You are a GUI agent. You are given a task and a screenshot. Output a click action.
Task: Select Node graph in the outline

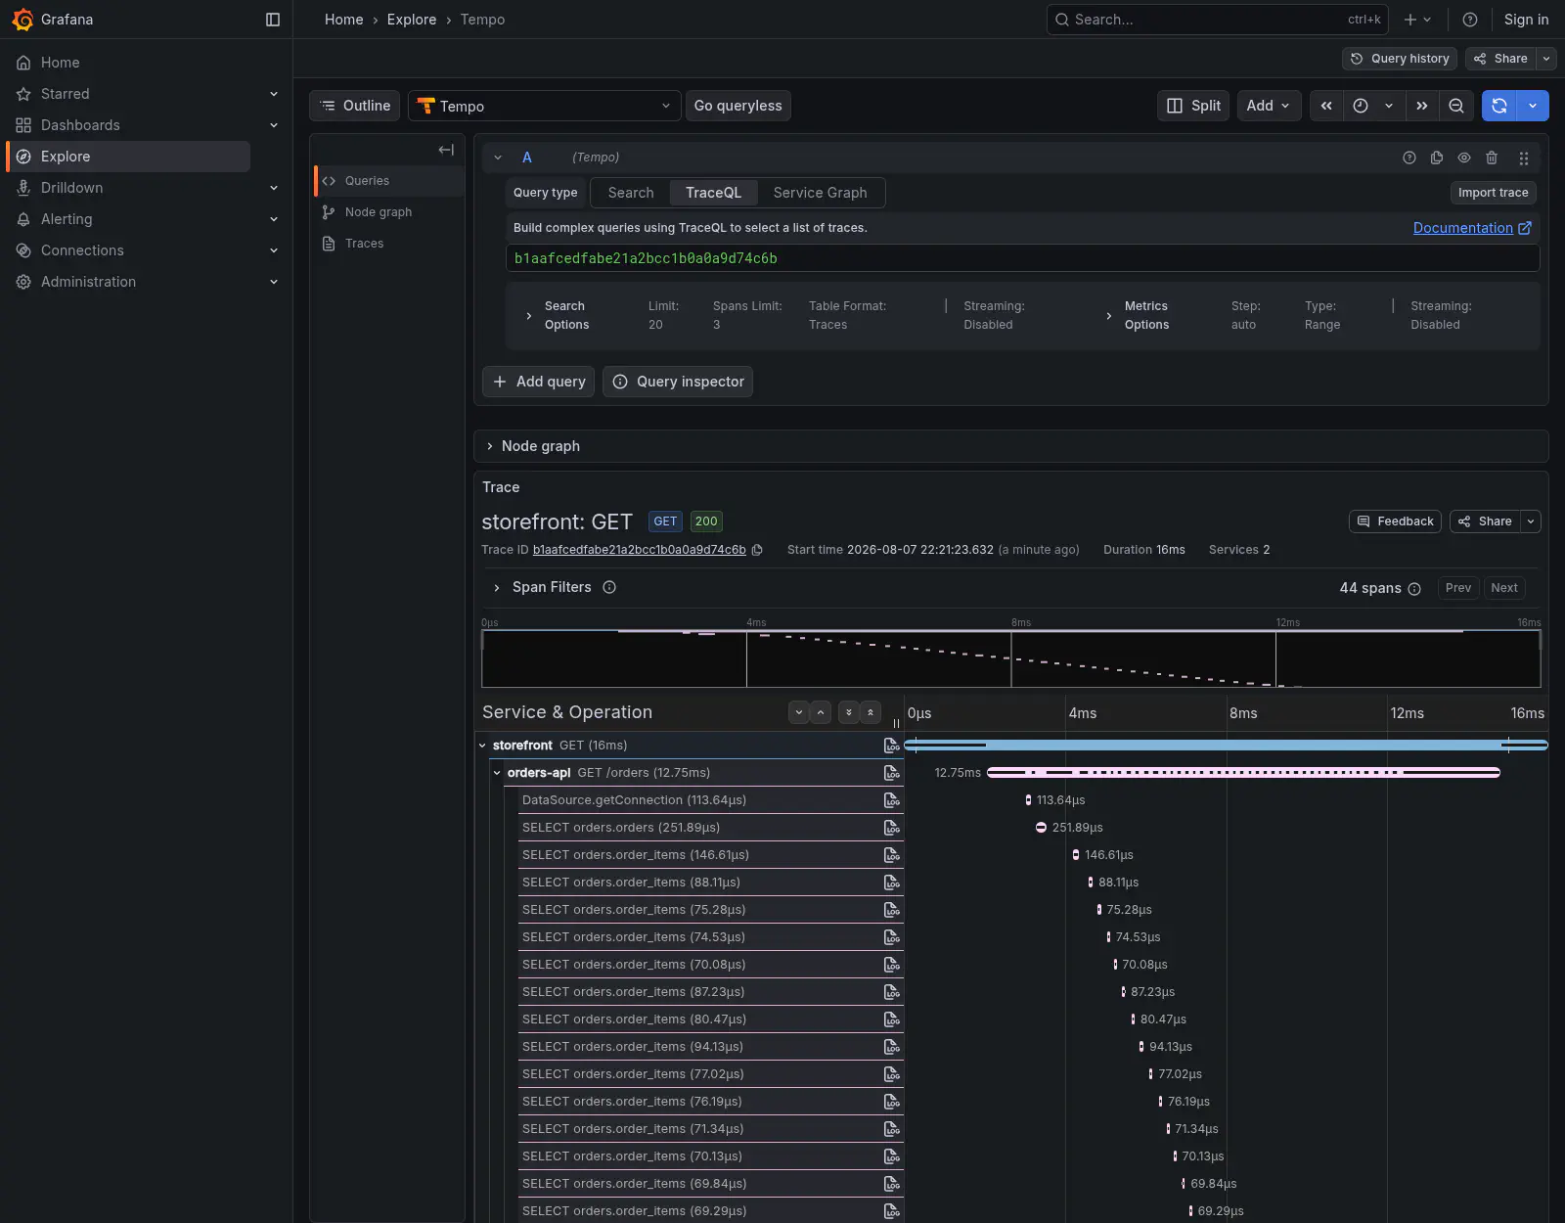pos(389,212)
